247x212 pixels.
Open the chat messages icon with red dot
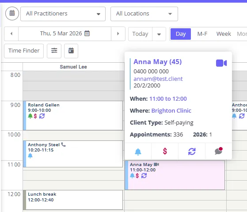218,151
